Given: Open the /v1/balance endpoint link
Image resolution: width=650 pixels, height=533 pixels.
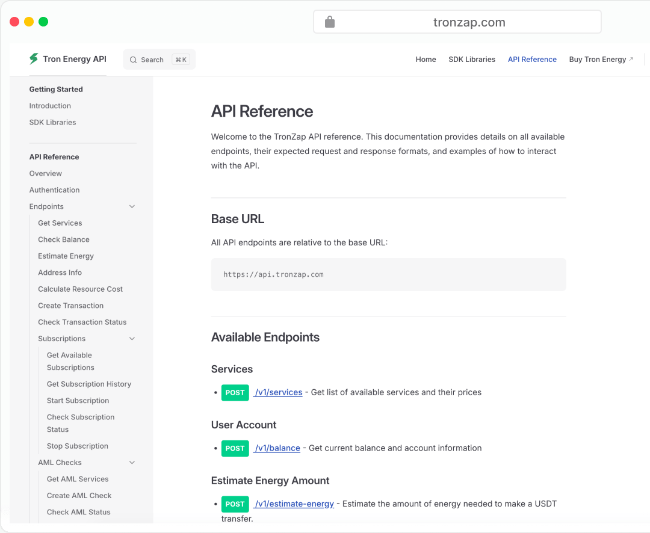Looking at the screenshot, I should [277, 448].
